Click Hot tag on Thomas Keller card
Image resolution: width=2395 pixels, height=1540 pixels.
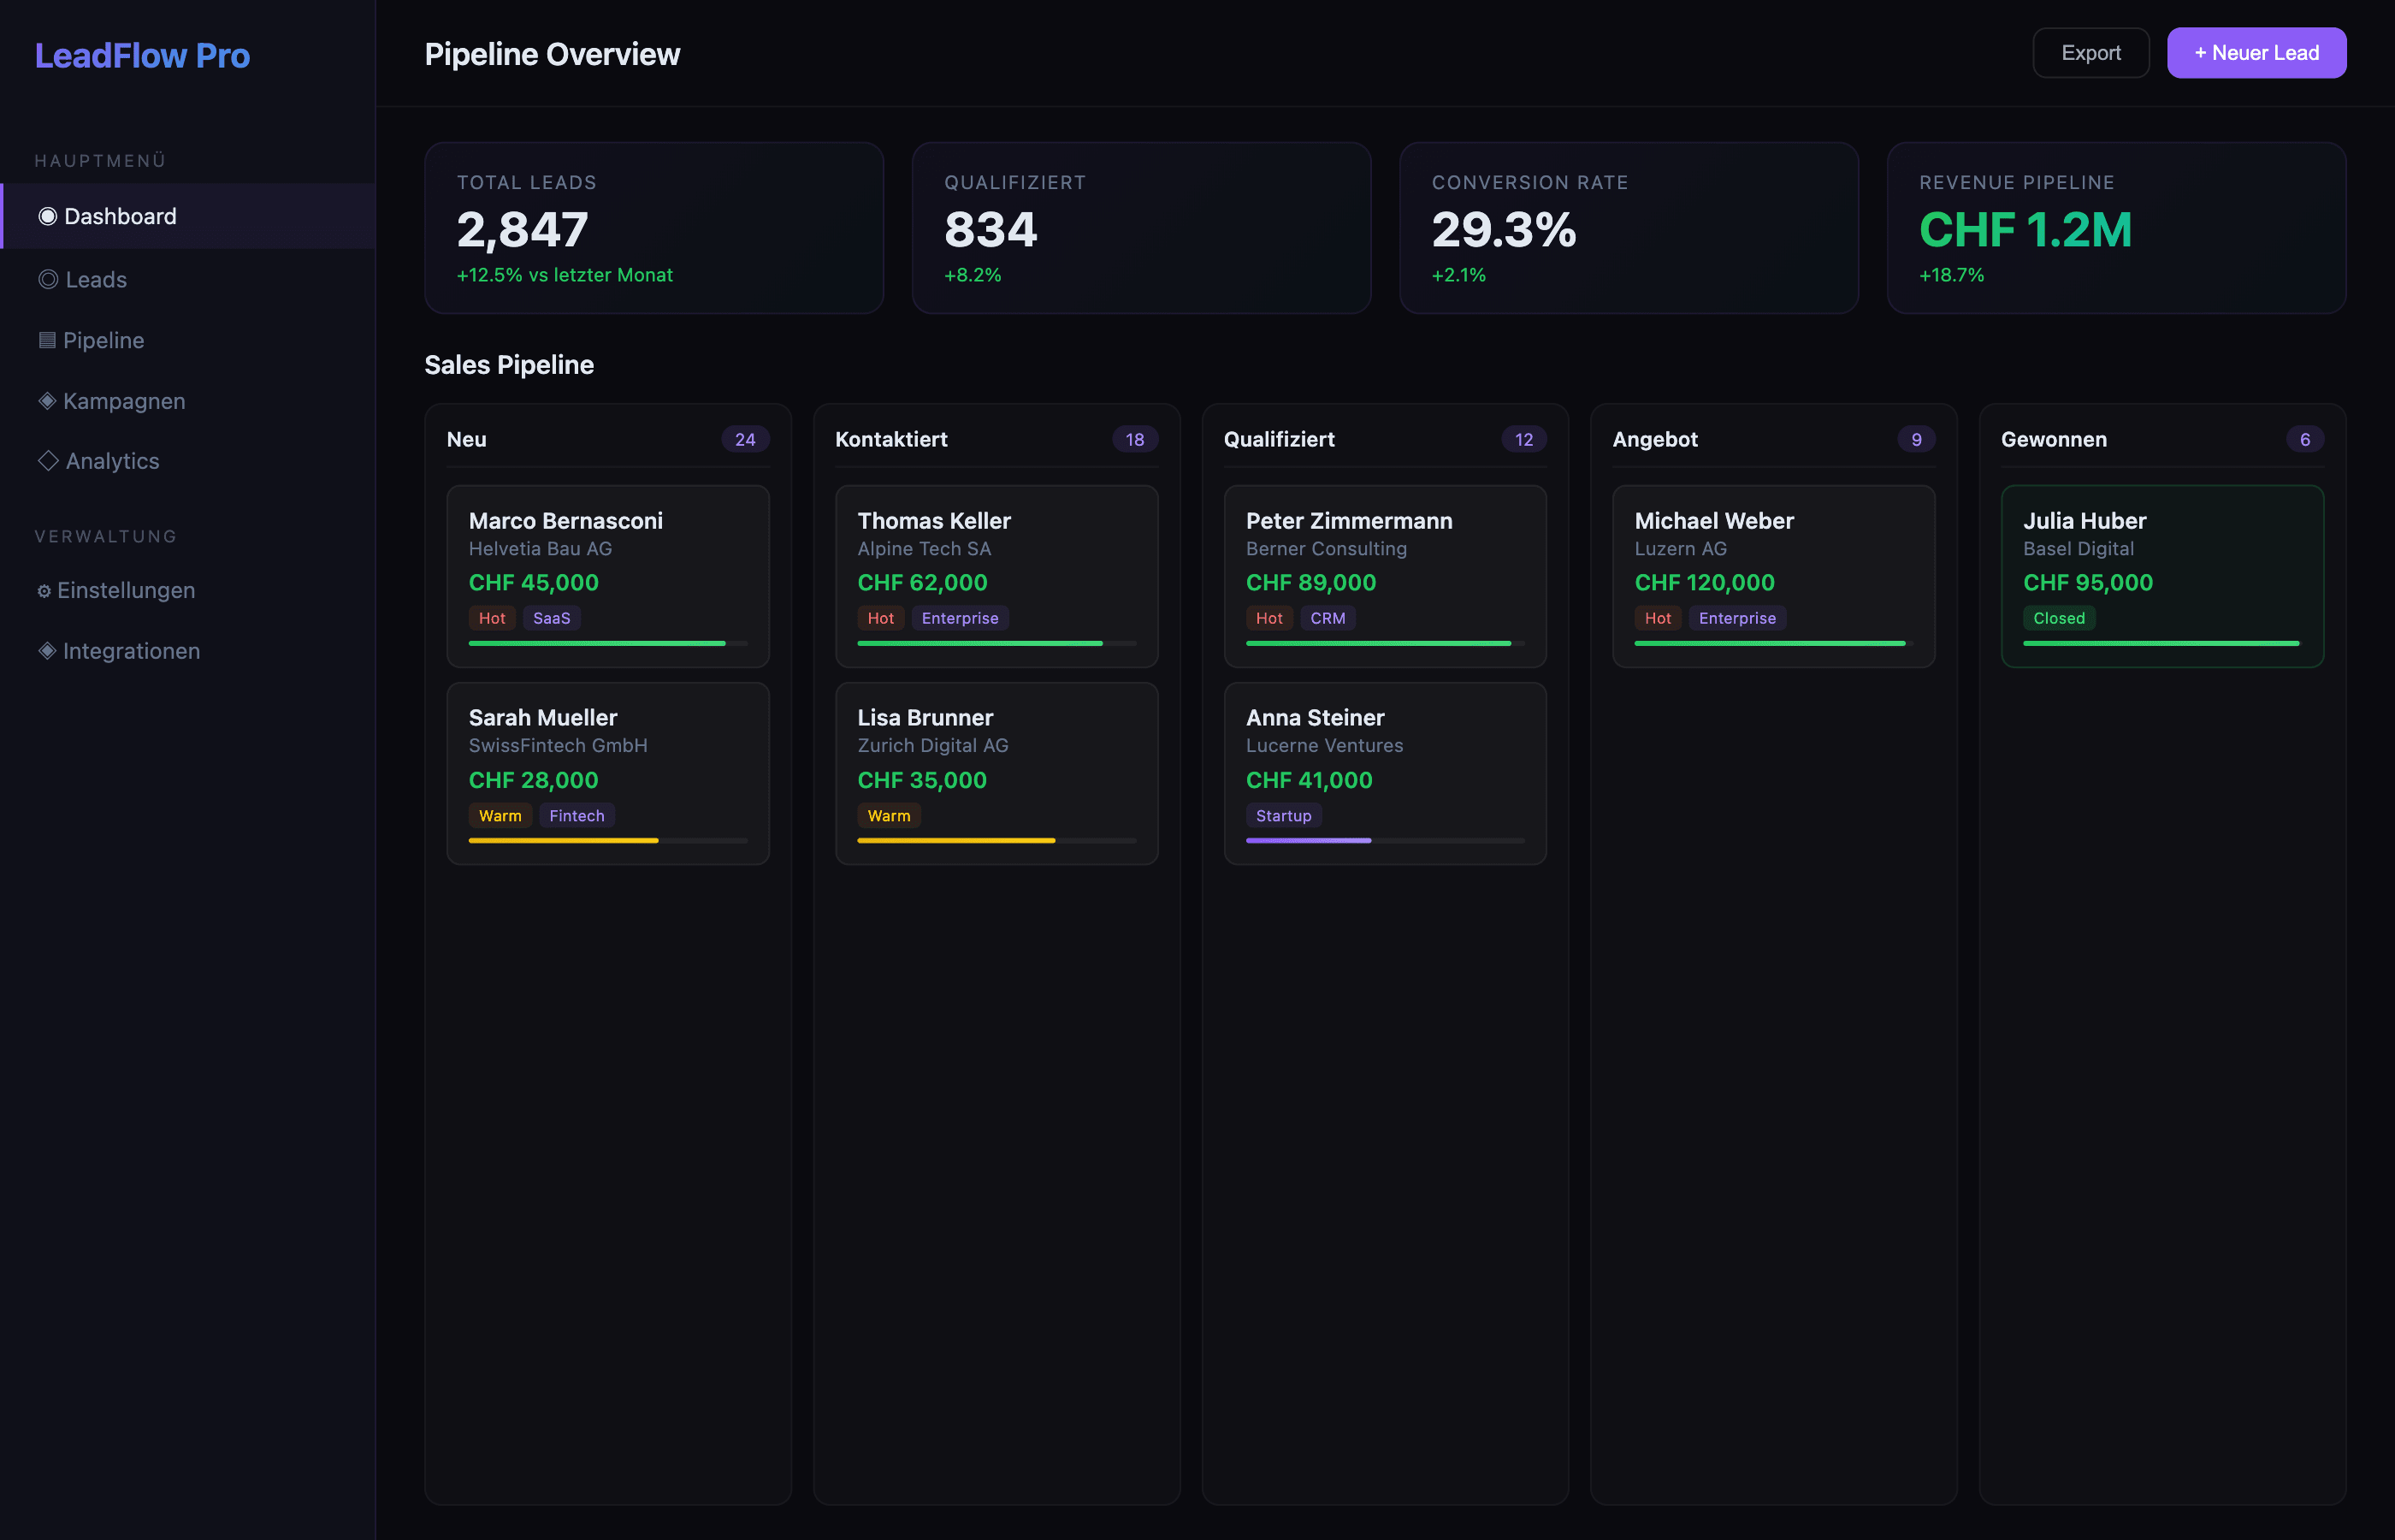coord(879,618)
